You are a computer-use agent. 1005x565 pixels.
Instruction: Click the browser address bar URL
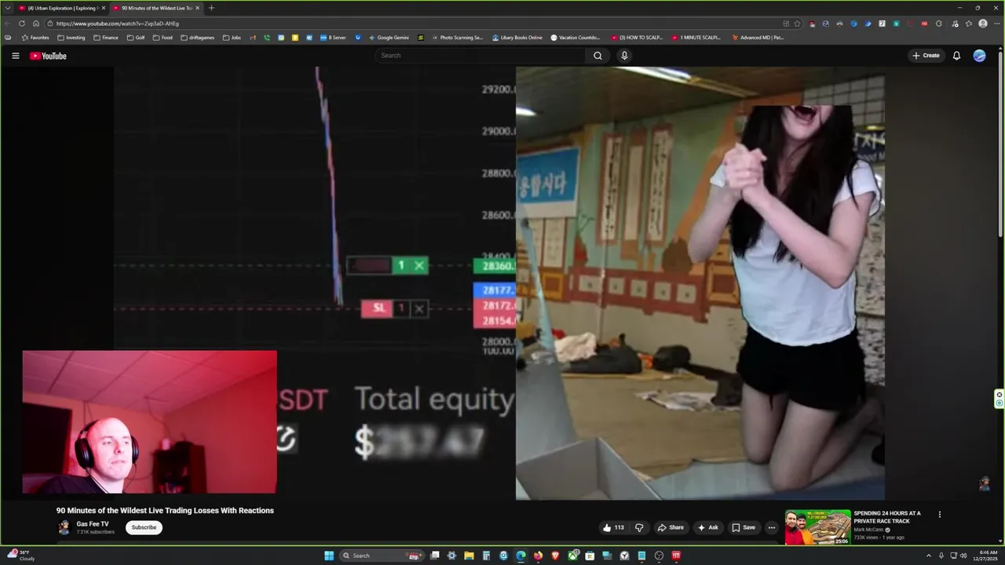point(118,24)
